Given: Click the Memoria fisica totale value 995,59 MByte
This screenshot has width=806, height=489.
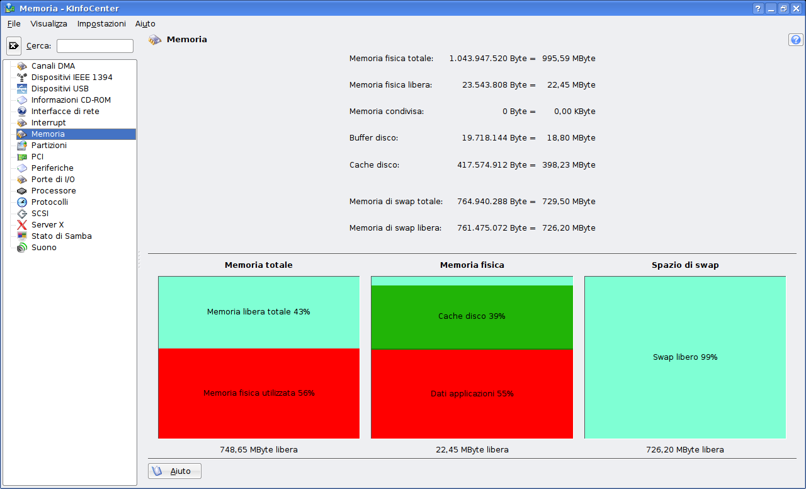Looking at the screenshot, I should [x=569, y=59].
